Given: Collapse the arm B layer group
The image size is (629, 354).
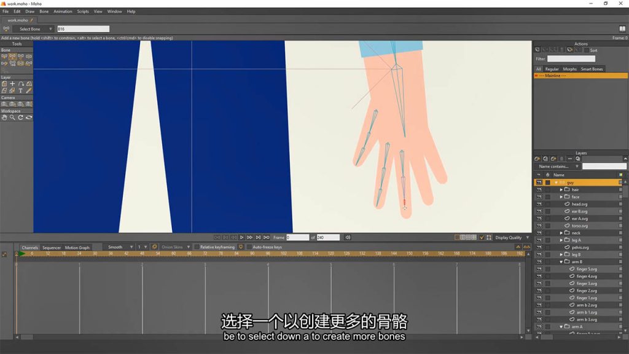Looking at the screenshot, I should [x=561, y=262].
